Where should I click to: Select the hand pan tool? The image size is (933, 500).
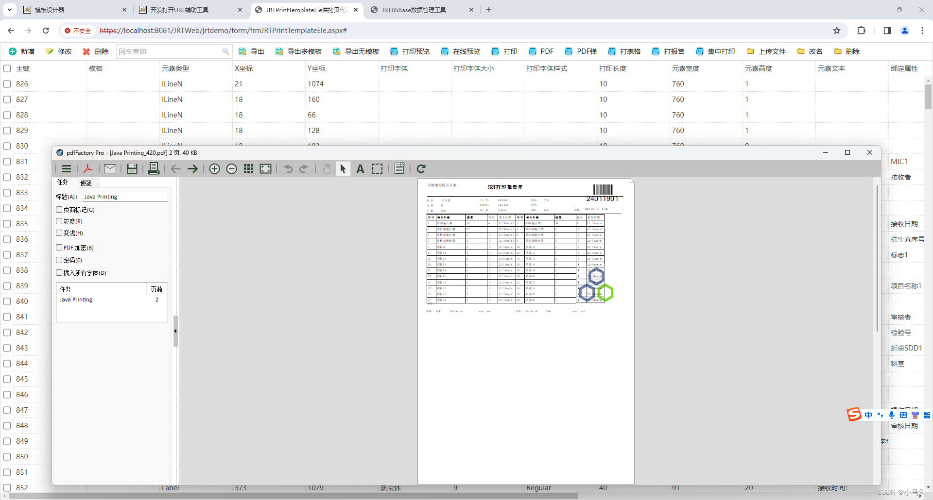pos(327,169)
